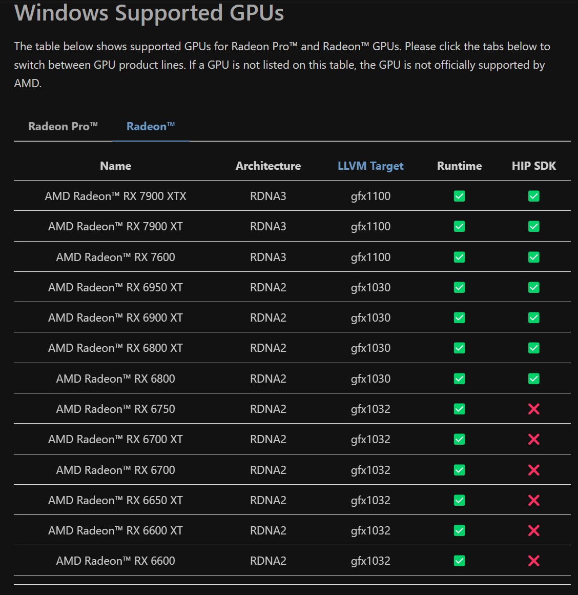Switch to the Radeon Pro tab
Image resolution: width=578 pixels, height=595 pixels.
63,127
